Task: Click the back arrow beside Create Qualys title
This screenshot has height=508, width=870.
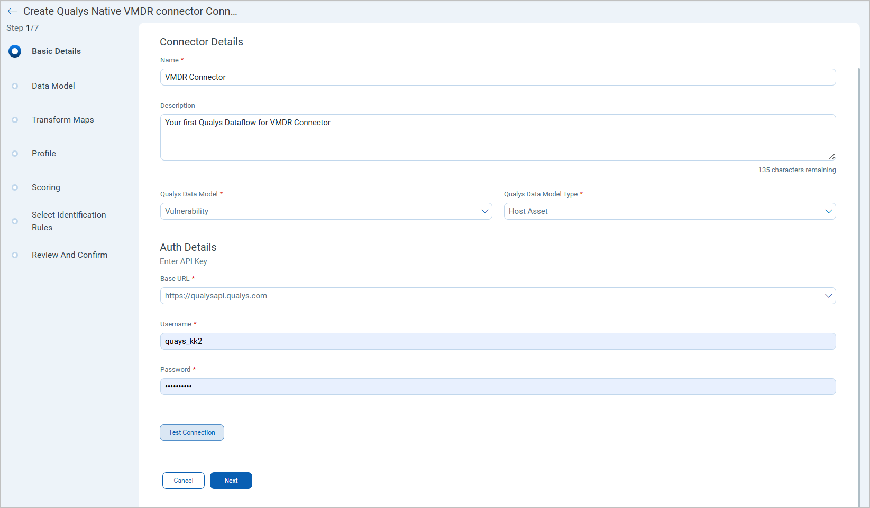Action: click(x=13, y=11)
